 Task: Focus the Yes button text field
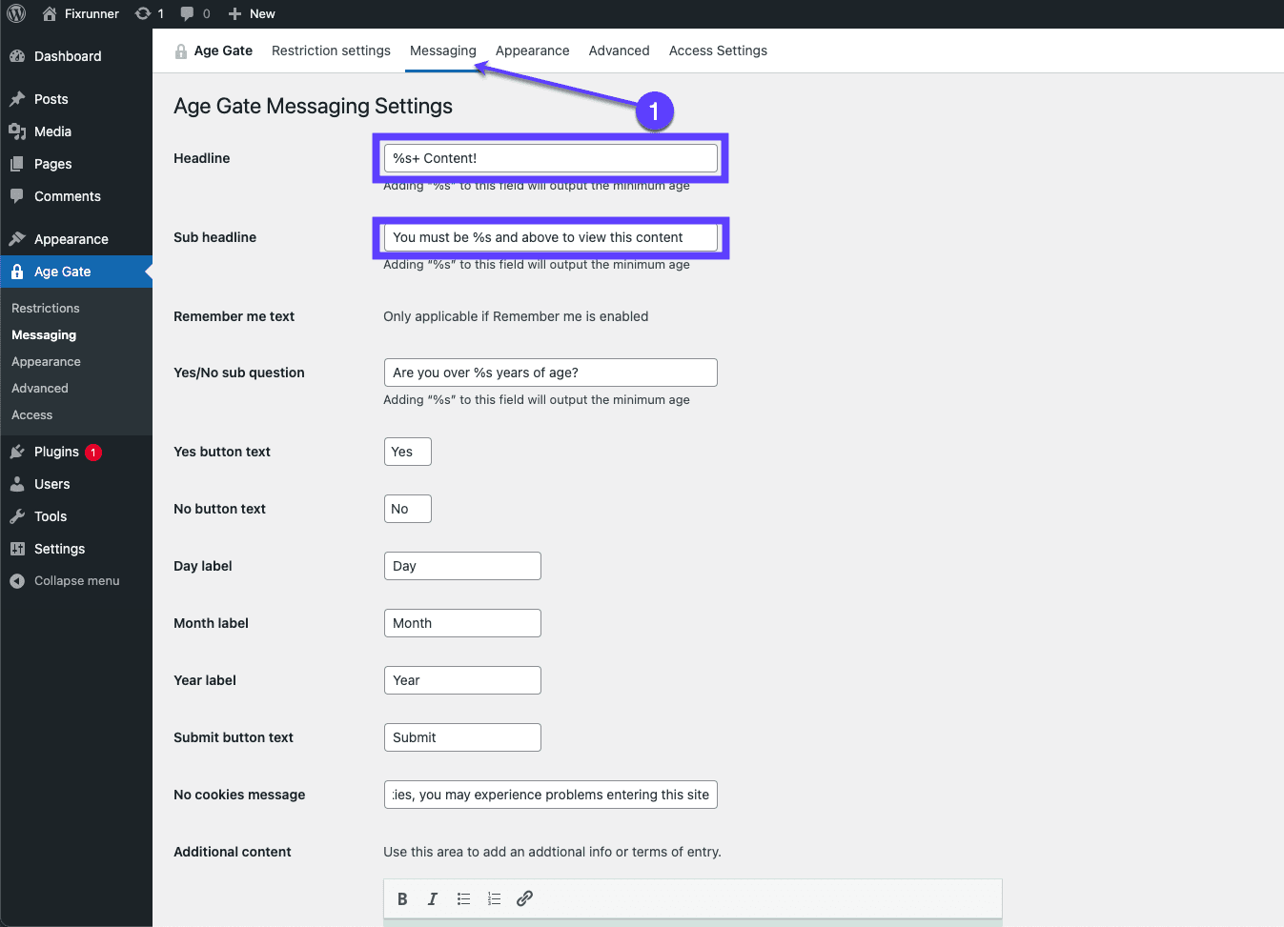(x=407, y=452)
